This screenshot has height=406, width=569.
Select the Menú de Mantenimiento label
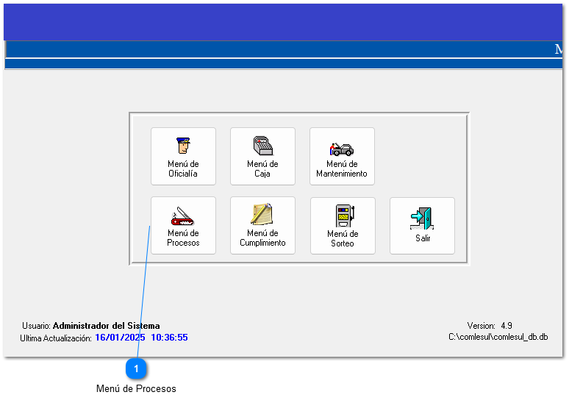point(342,169)
